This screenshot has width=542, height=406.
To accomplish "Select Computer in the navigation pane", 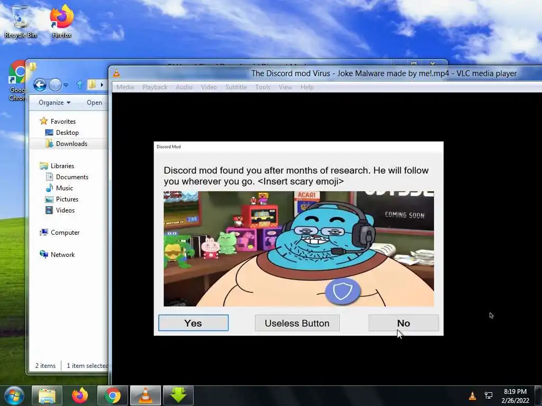I will [x=65, y=233].
